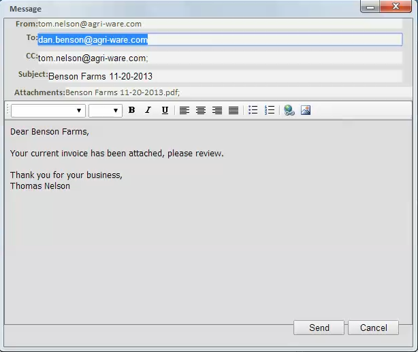Close the Message window
Screen dimensions: 418x352
396,6
